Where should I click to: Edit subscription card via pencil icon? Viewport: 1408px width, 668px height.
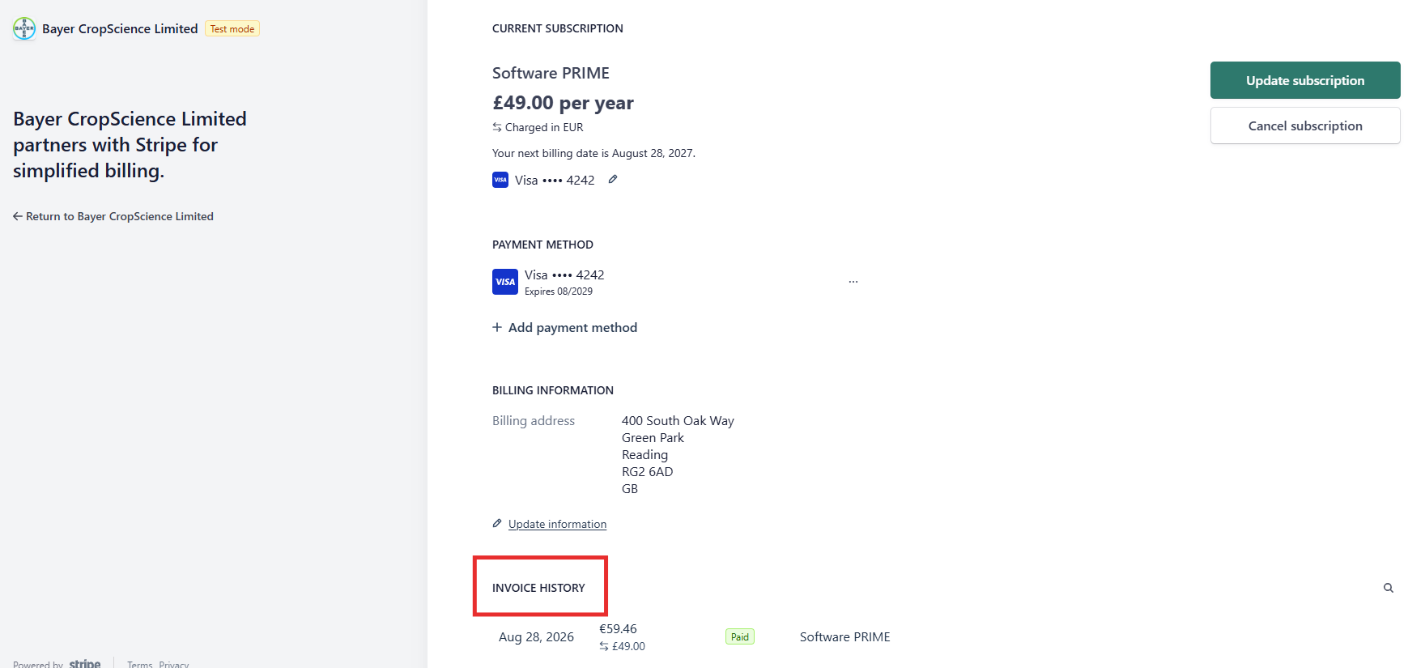(613, 180)
